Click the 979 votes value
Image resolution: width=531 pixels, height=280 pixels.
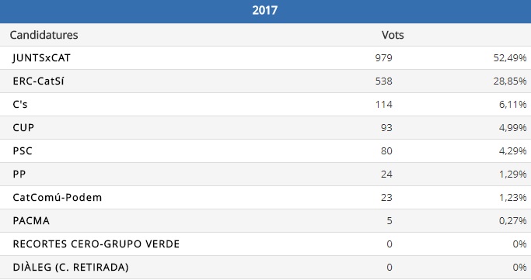[x=383, y=58]
